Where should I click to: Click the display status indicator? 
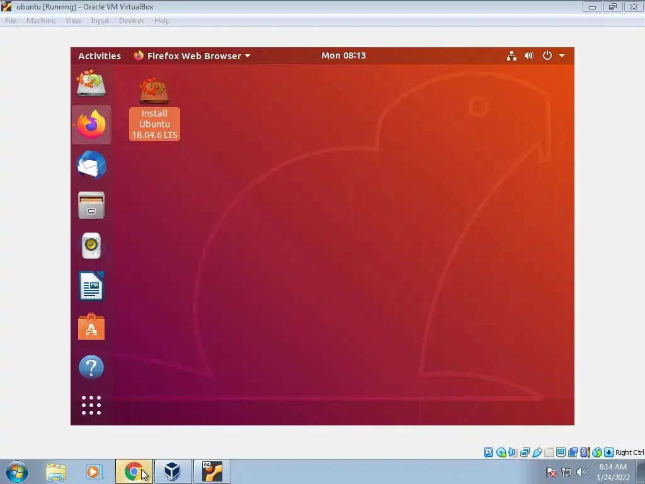pyautogui.click(x=561, y=452)
